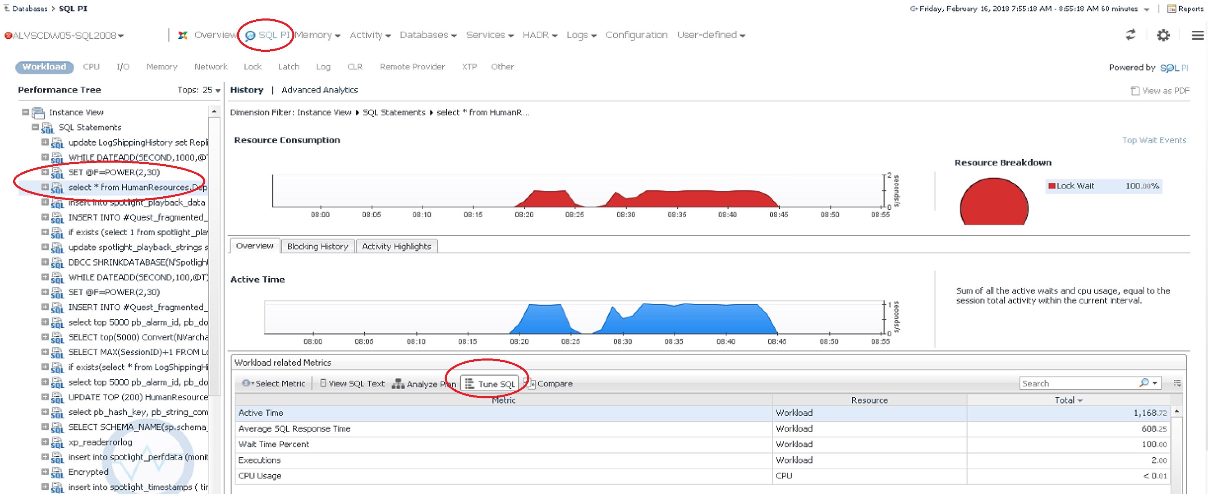Image resolution: width=1208 pixels, height=494 pixels.
Task: Click the View SQL Text icon
Action: click(323, 383)
